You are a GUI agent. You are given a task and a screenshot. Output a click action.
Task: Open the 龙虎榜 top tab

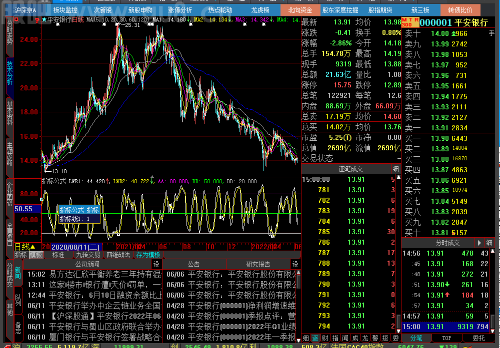pos(260,10)
